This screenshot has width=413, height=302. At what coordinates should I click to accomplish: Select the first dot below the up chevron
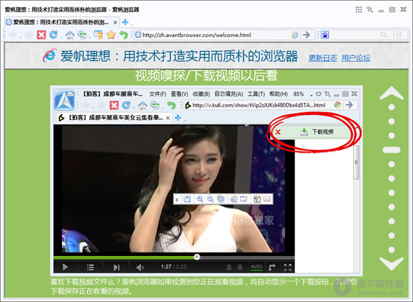click(392, 107)
